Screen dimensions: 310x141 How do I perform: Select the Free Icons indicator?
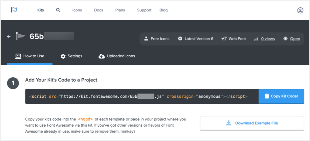[x=157, y=39]
